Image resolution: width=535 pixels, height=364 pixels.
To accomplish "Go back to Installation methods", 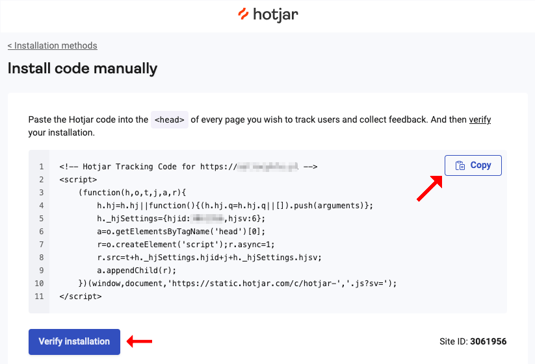I will click(x=53, y=45).
